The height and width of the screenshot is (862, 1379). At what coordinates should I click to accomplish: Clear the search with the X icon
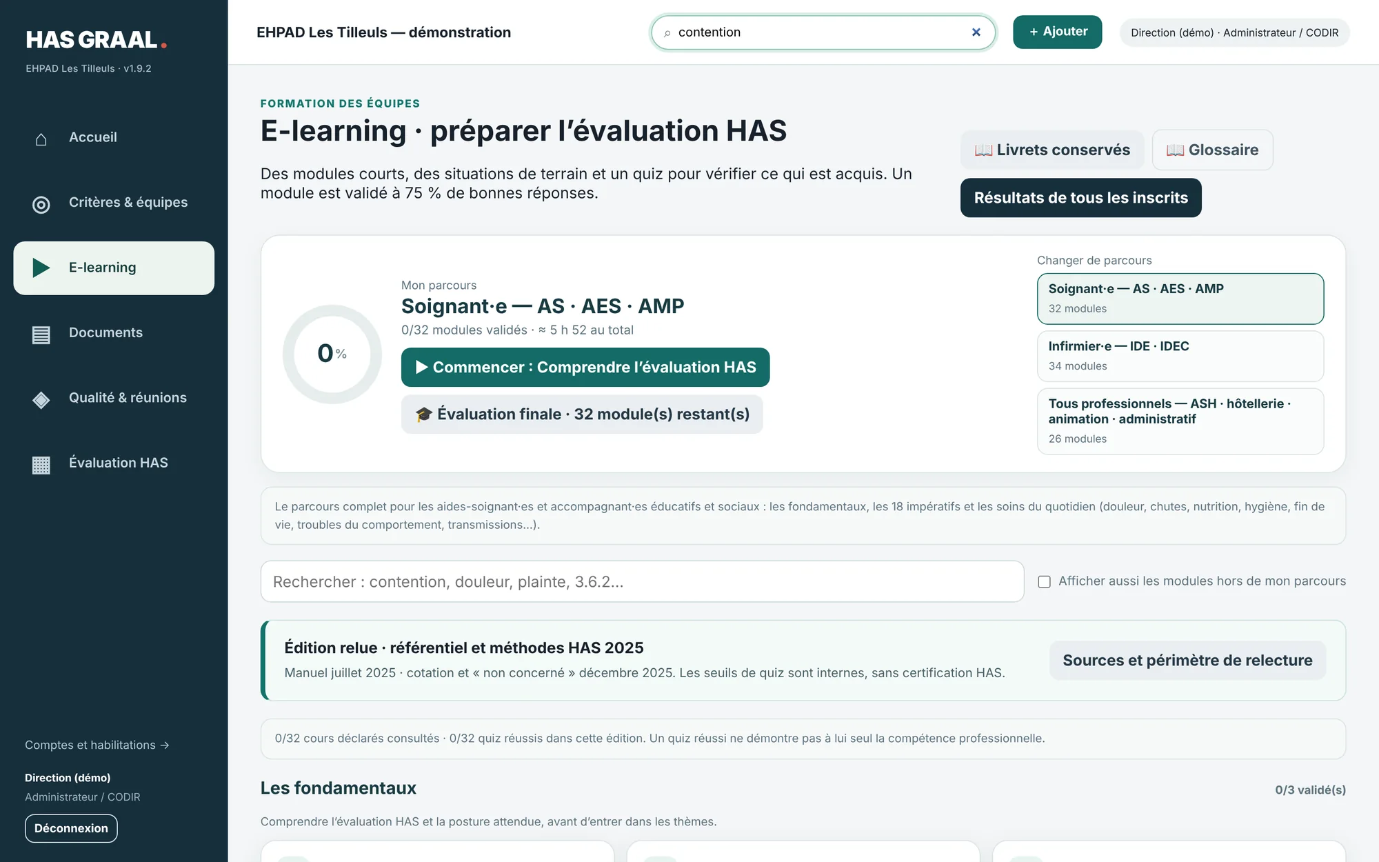click(976, 32)
